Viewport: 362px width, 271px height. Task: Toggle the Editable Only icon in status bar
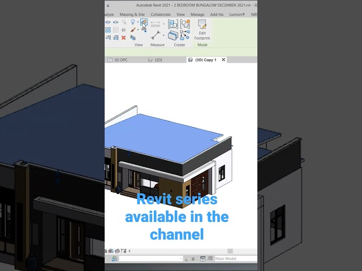pyautogui.click(x=189, y=259)
